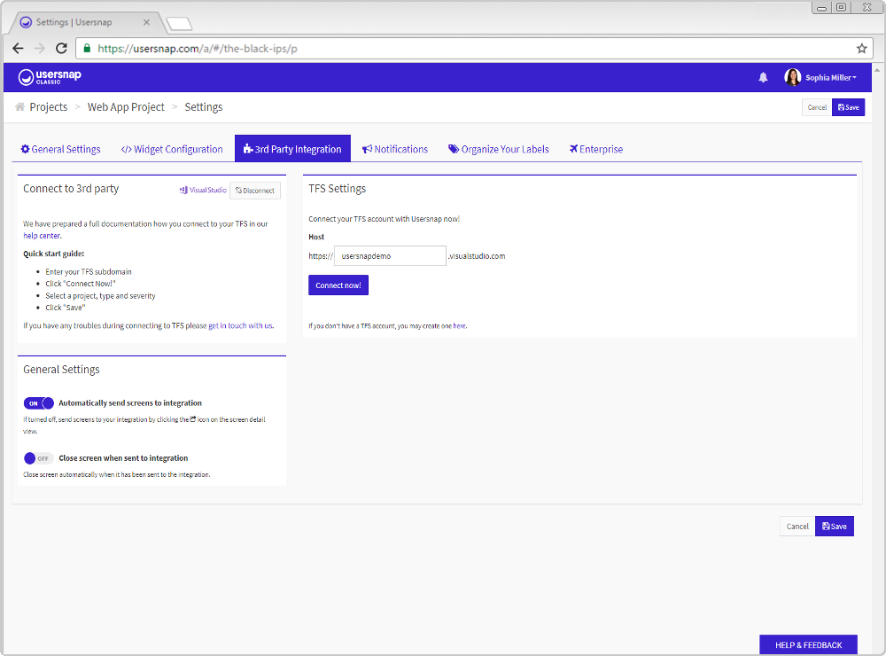Bookmark page with star icon
Screen dimensions: 886x656
pos(861,49)
